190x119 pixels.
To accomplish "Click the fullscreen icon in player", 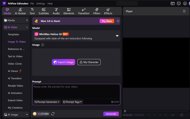I will (x=187, y=115).
